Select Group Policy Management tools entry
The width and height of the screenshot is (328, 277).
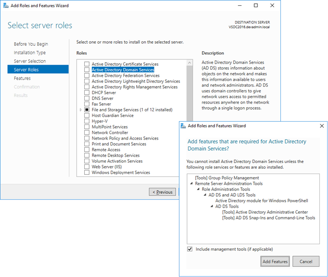[x=227, y=178]
